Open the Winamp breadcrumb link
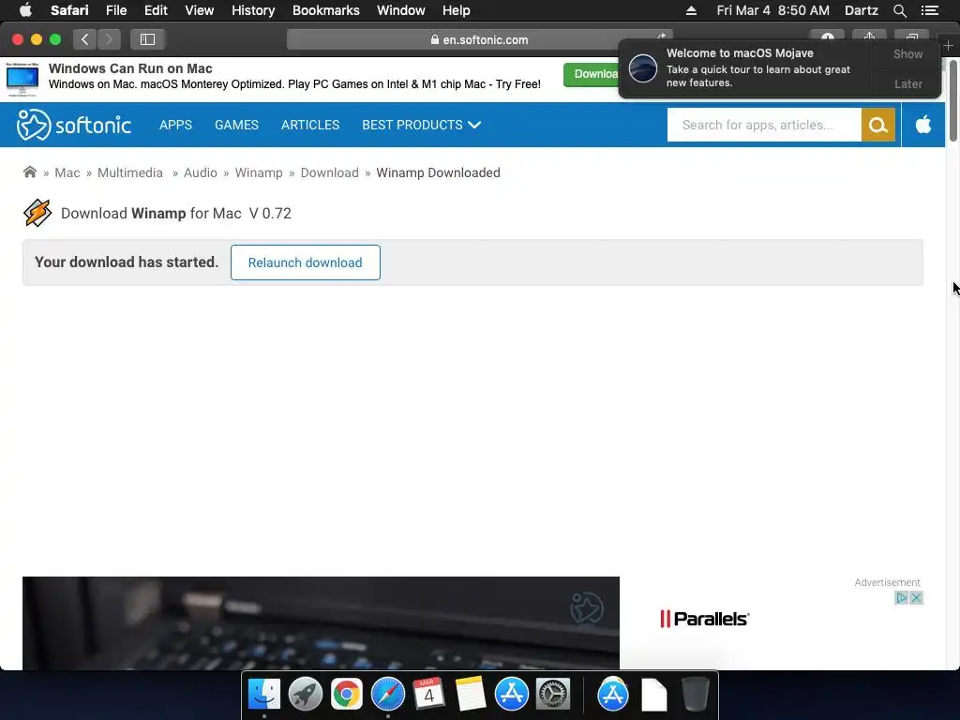This screenshot has height=720, width=960. pos(259,172)
